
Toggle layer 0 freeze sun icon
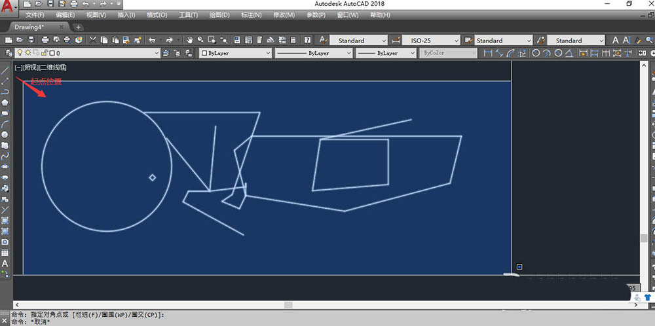(28, 53)
